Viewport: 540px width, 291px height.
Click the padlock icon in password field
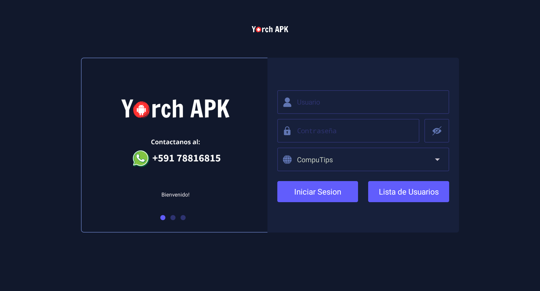pyautogui.click(x=287, y=131)
